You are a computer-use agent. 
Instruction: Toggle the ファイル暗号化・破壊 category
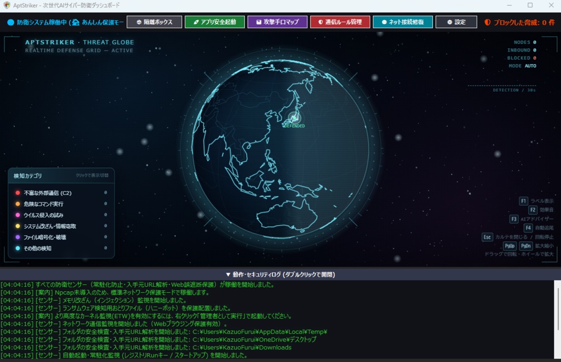click(61, 237)
